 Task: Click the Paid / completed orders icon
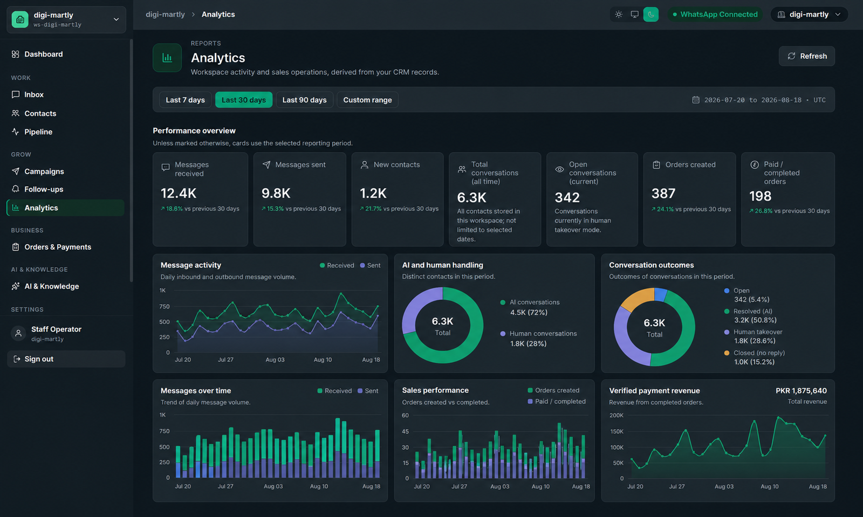click(755, 165)
